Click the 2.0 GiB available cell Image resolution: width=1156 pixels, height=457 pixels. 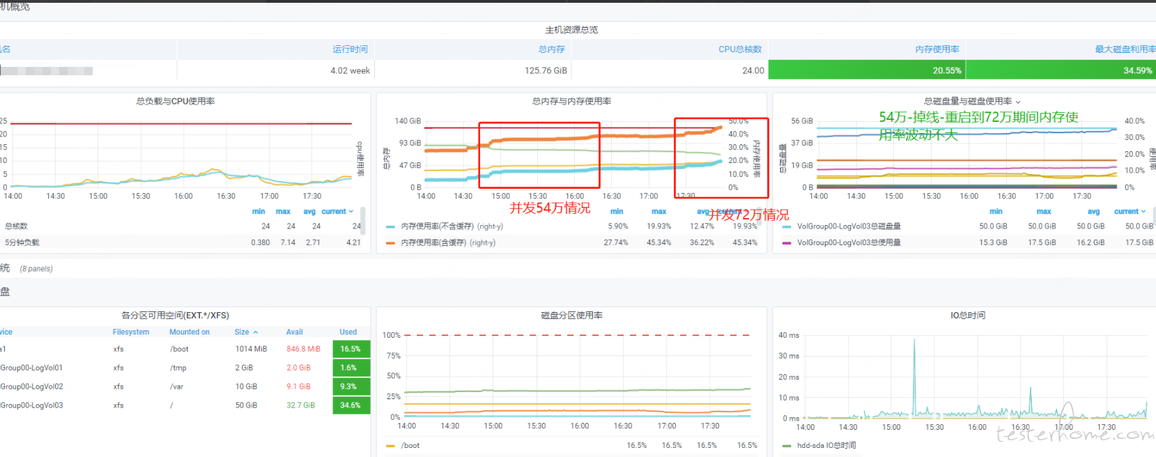pos(298,368)
